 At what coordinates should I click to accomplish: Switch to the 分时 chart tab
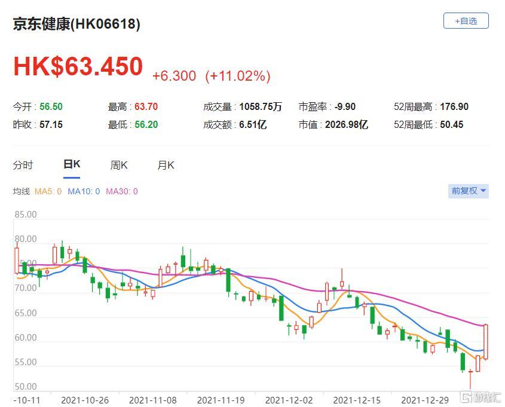(23, 166)
